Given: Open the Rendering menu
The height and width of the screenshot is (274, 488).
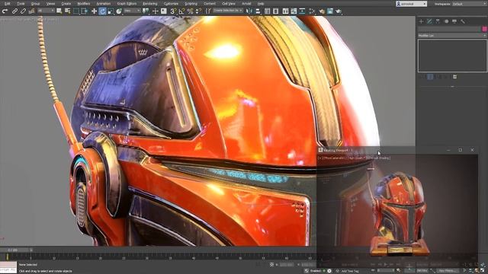Looking at the screenshot, I should tap(149, 4).
